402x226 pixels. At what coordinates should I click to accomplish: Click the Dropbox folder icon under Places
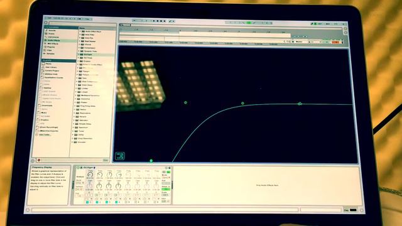(x=38, y=120)
